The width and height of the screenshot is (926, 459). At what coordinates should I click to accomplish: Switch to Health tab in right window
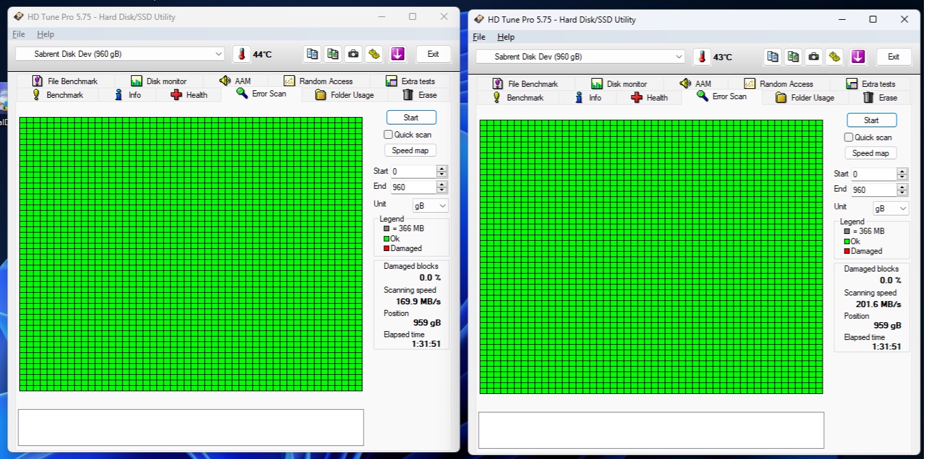click(649, 98)
